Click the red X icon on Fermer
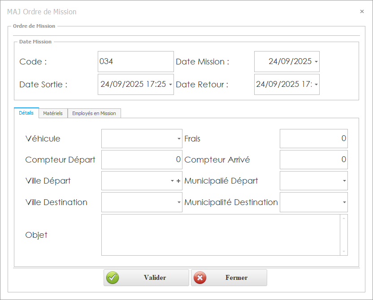373x300 pixels. point(200,278)
